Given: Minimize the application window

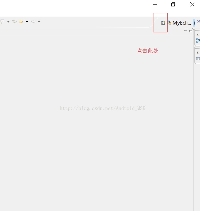Looking at the screenshot, I should pos(155,5).
